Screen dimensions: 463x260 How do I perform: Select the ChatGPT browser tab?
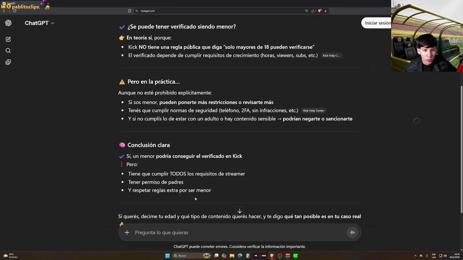click(x=22, y=4)
